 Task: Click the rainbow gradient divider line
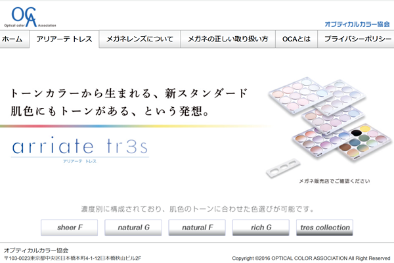pyautogui.click(x=131, y=126)
